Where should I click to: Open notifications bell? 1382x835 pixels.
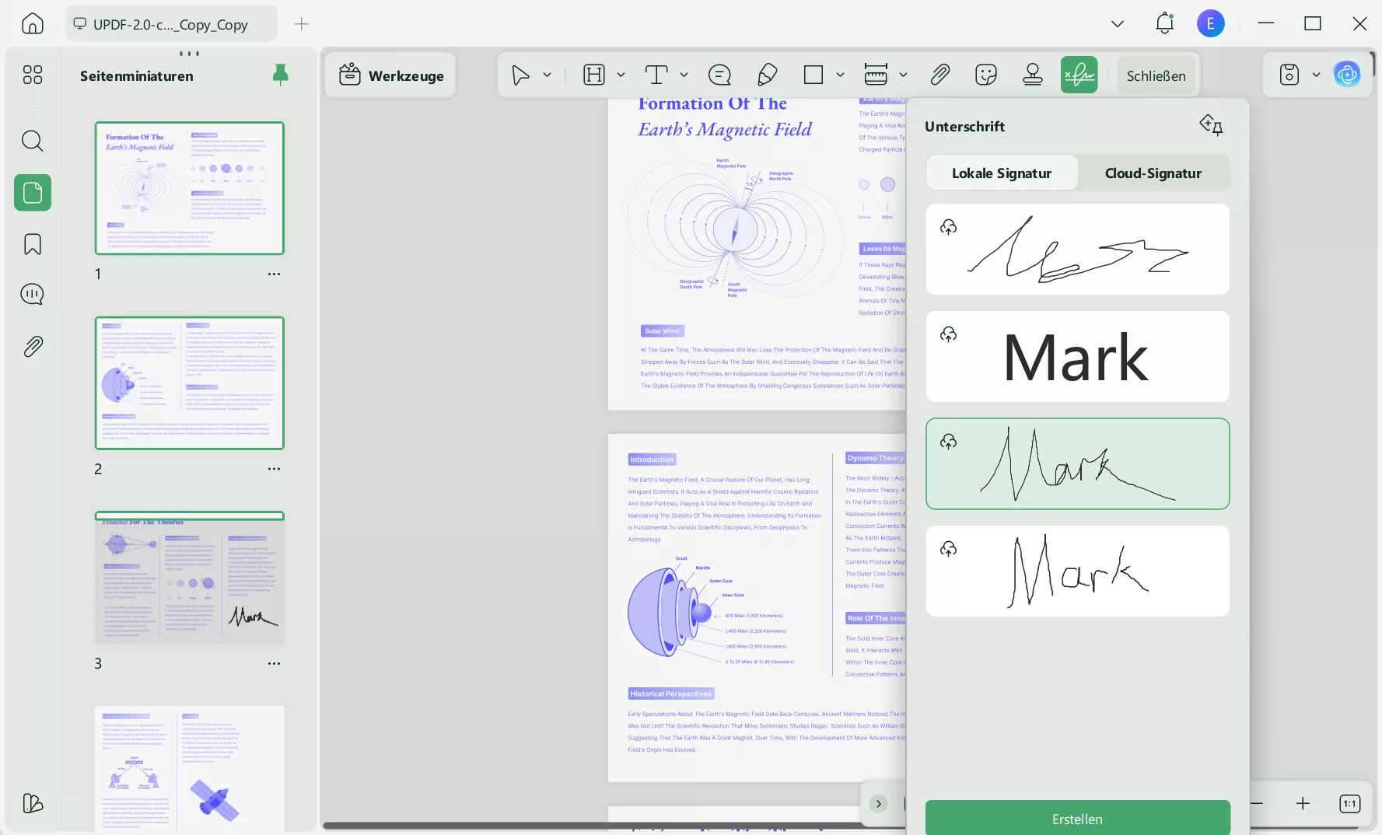[x=1164, y=23]
